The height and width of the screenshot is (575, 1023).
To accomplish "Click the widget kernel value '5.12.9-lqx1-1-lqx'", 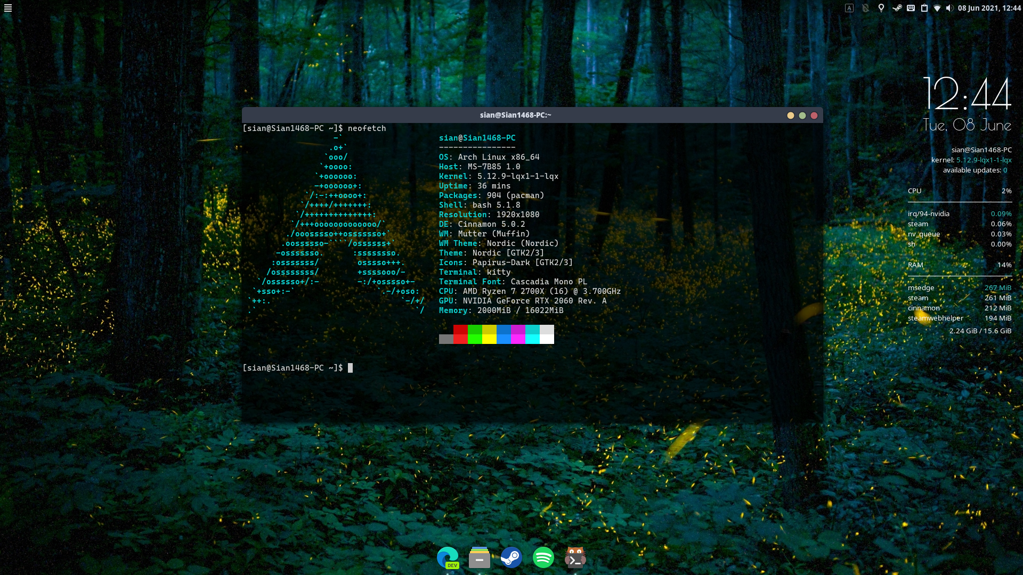I will pyautogui.click(x=984, y=160).
